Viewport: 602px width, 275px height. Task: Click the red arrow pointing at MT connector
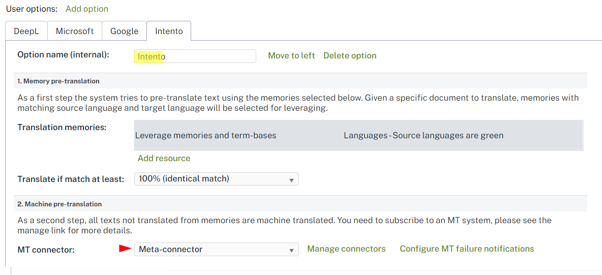[x=125, y=249]
